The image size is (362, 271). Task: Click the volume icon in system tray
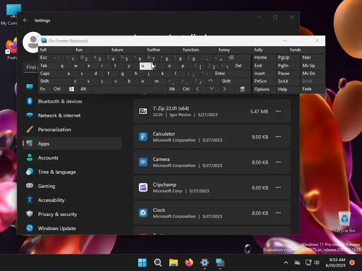click(317, 263)
